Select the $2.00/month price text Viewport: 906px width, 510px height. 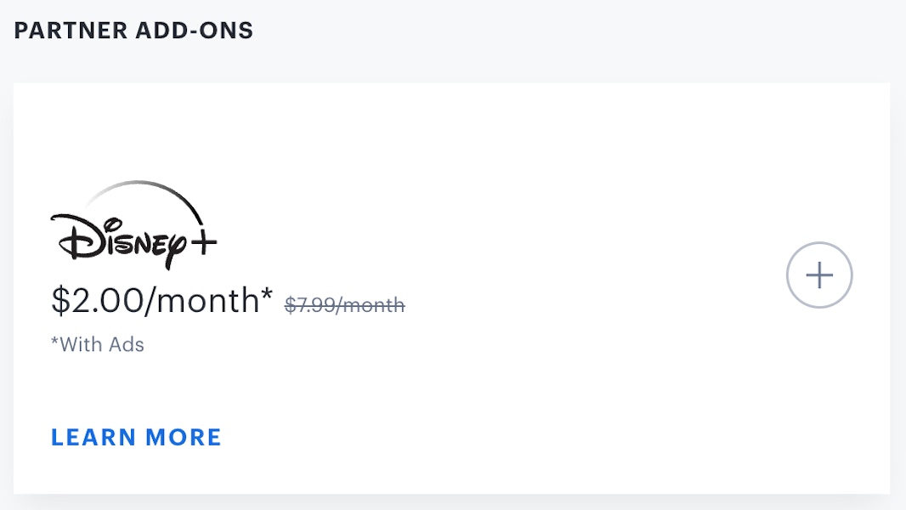[x=161, y=300]
